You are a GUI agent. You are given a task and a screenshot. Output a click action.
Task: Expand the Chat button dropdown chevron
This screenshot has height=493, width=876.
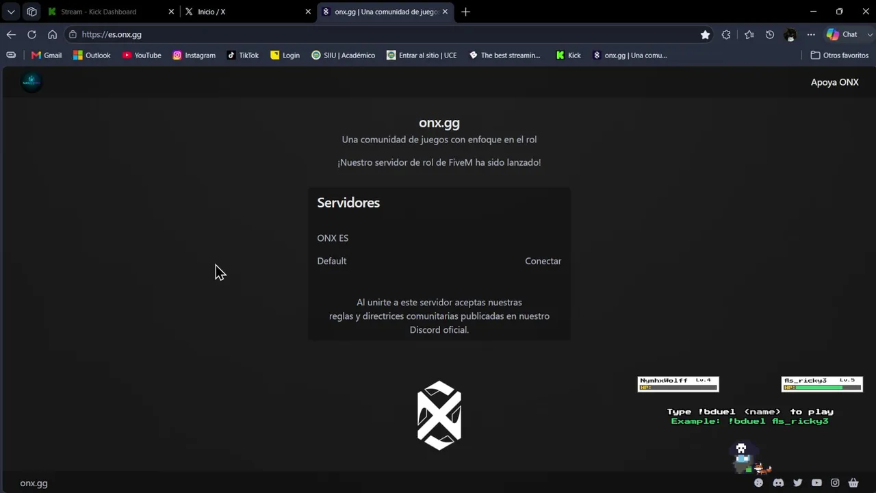tap(871, 34)
